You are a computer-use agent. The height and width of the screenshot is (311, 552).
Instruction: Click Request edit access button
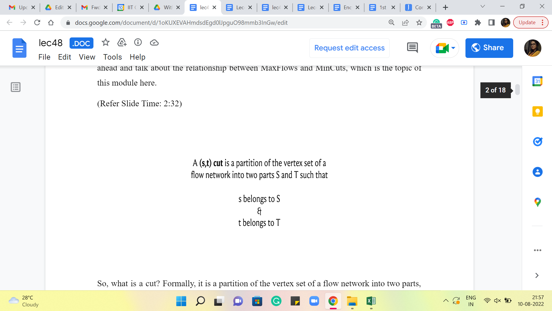tap(349, 48)
